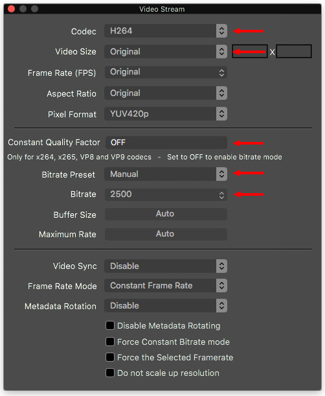The width and height of the screenshot is (325, 396).
Task: Click the Bitrate 2500 stepper arrows
Action: [221, 195]
